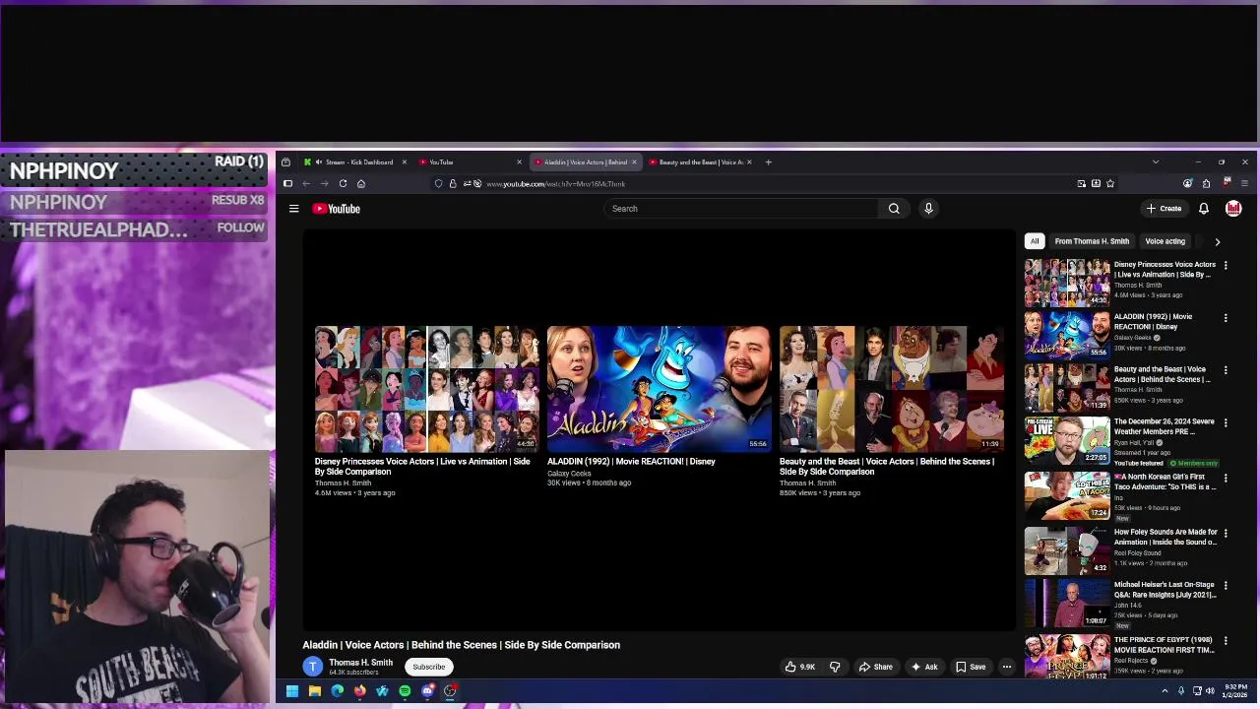Image resolution: width=1260 pixels, height=709 pixels.
Task: Open options for sidebar Disney Princesses video
Action: [x=1226, y=266]
